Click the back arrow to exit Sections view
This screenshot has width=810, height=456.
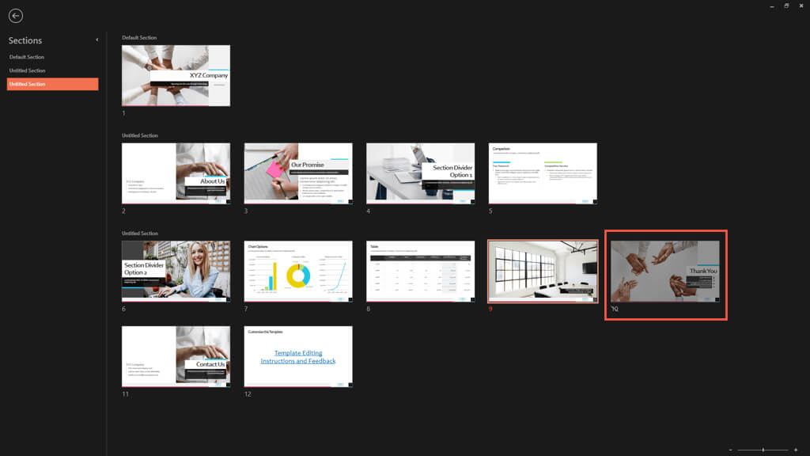[16, 15]
